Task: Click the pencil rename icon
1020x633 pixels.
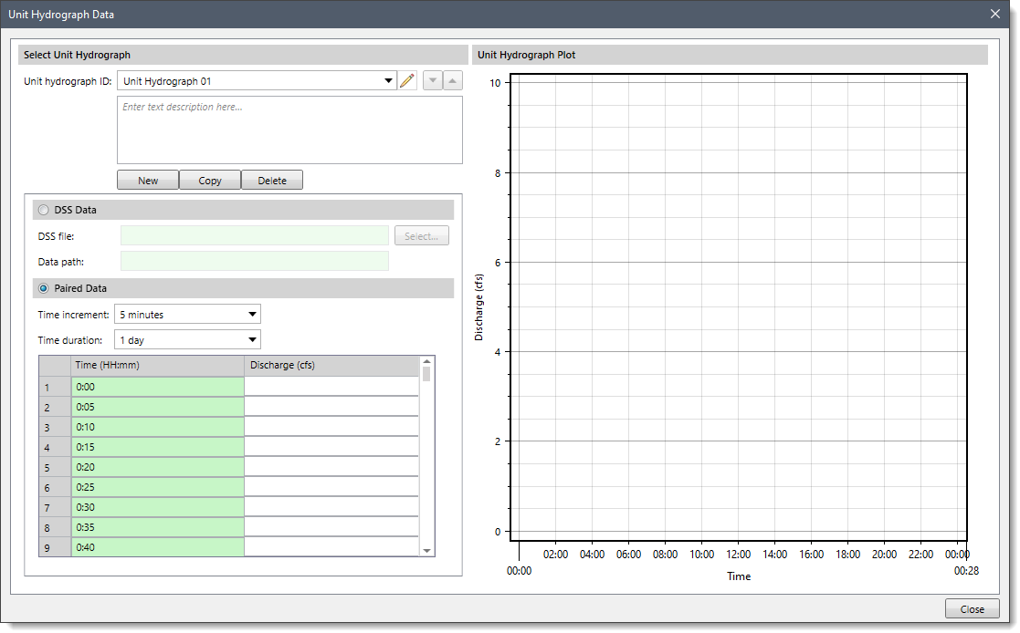Action: pos(407,80)
